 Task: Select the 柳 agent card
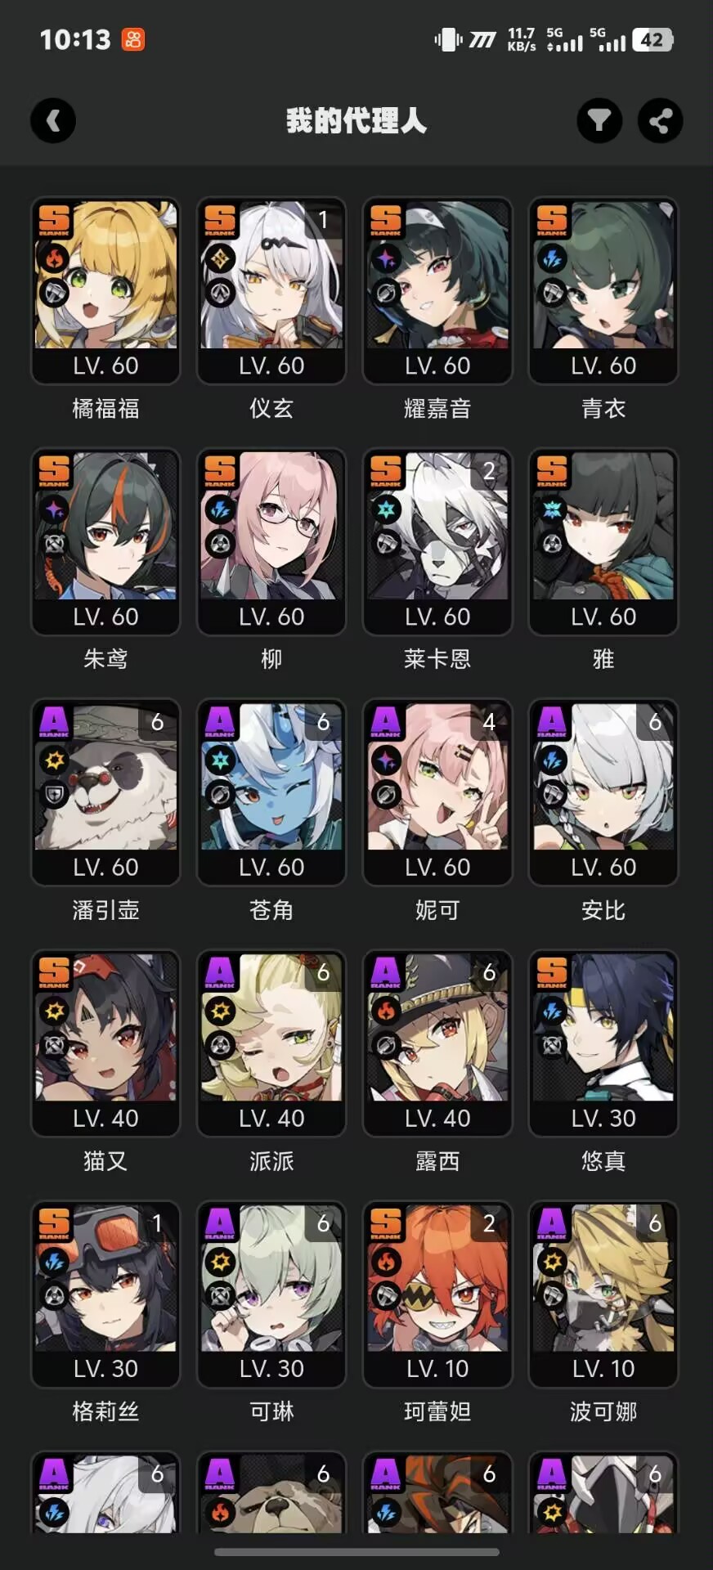[x=271, y=541]
